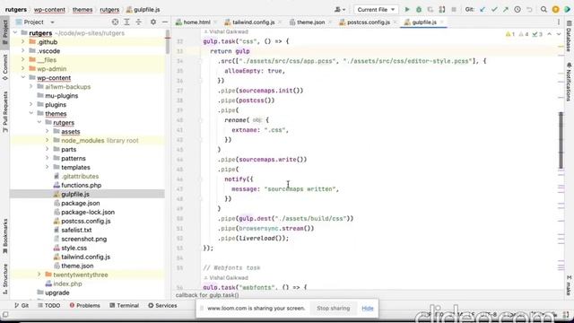The height and width of the screenshot is (323, 574).
Task: Commit changes using the Git checkmark icon
Action: pos(494,10)
